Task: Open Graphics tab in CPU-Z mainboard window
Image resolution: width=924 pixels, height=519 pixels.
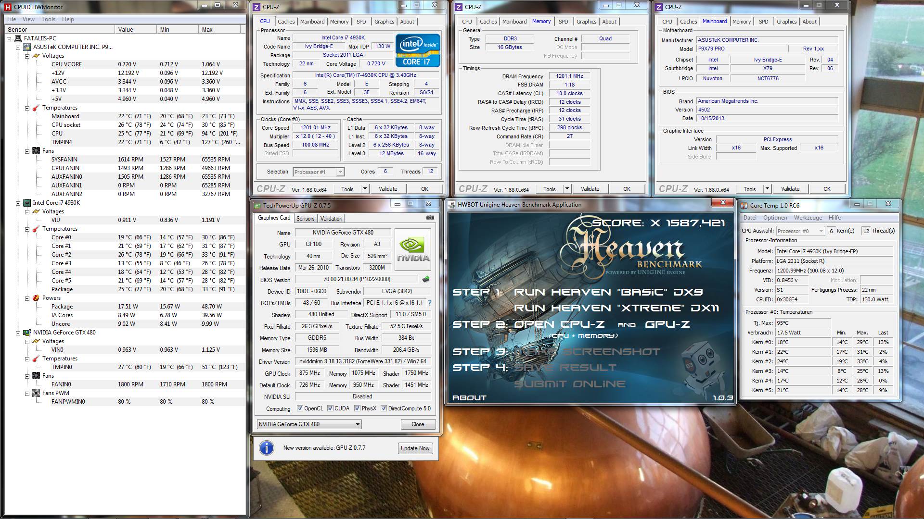Action: tap(786, 22)
